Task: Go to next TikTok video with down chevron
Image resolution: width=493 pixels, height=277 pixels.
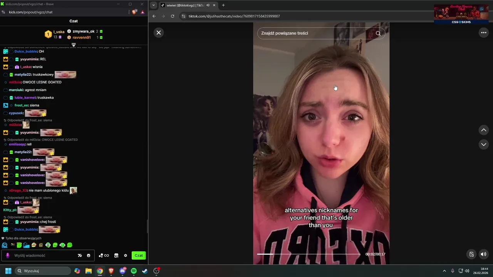Action: point(484,144)
